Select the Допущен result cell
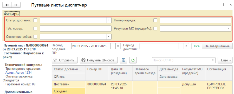234x94 pixels. 192,88
